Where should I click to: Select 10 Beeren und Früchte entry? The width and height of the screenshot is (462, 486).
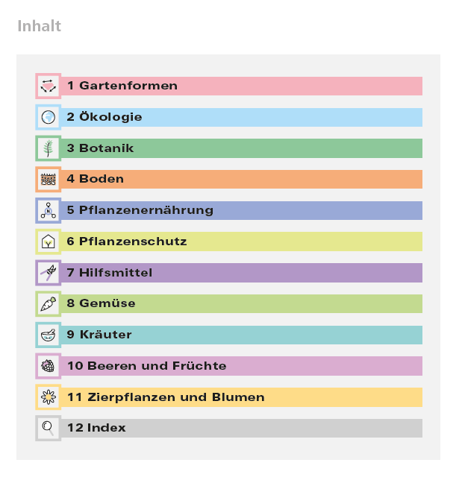tap(241, 366)
